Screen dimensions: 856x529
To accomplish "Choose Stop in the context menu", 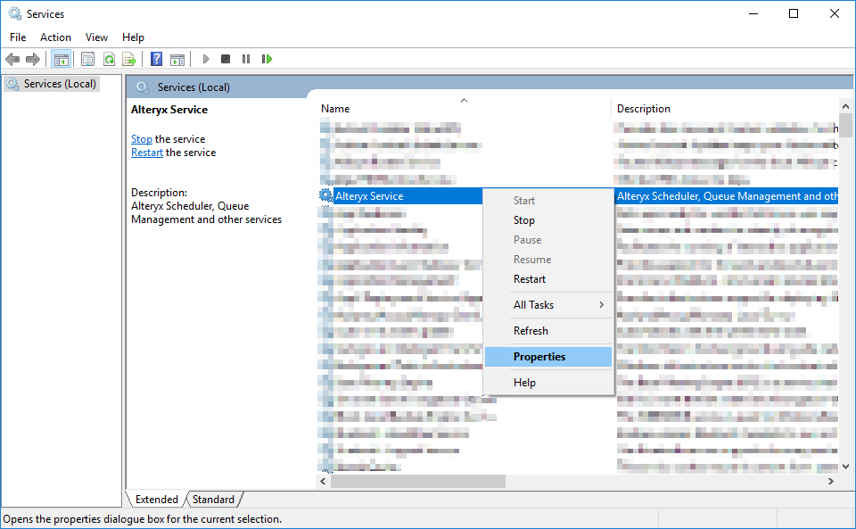I will coord(548,220).
